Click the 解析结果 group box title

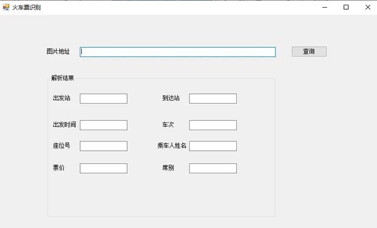tap(62, 78)
